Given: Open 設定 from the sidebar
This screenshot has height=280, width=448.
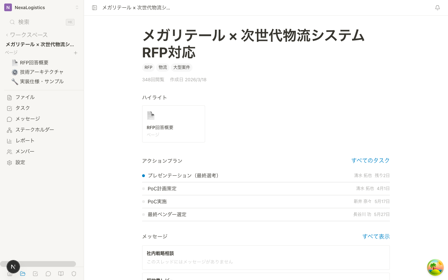Looking at the screenshot, I should [x=20, y=162].
